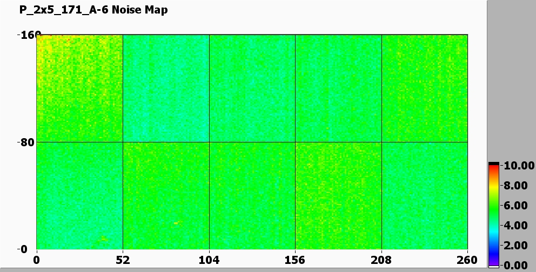The image size is (536, 272).
Task: Click the top-right cell between 208 and 260
Action: (x=424, y=88)
